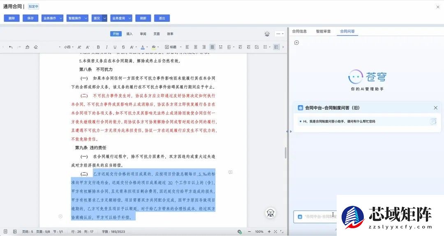Viewport: 444px width, 236px height.
Task: Start new chat with plus icon
Action: tap(296, 42)
